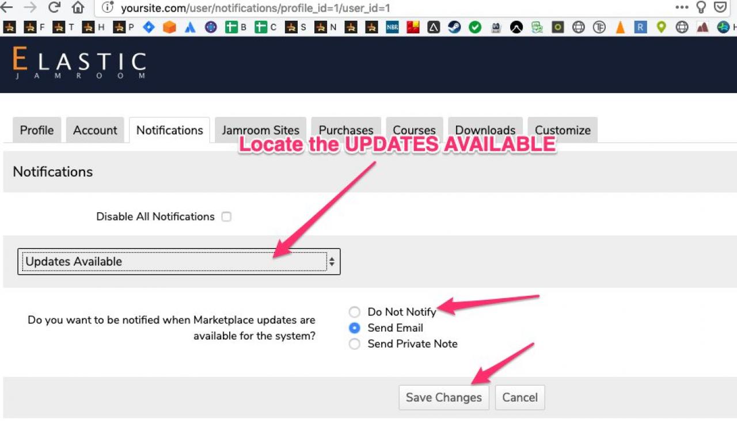
Task: Open the red and yellow squares bookmark
Action: pyautogui.click(x=413, y=27)
